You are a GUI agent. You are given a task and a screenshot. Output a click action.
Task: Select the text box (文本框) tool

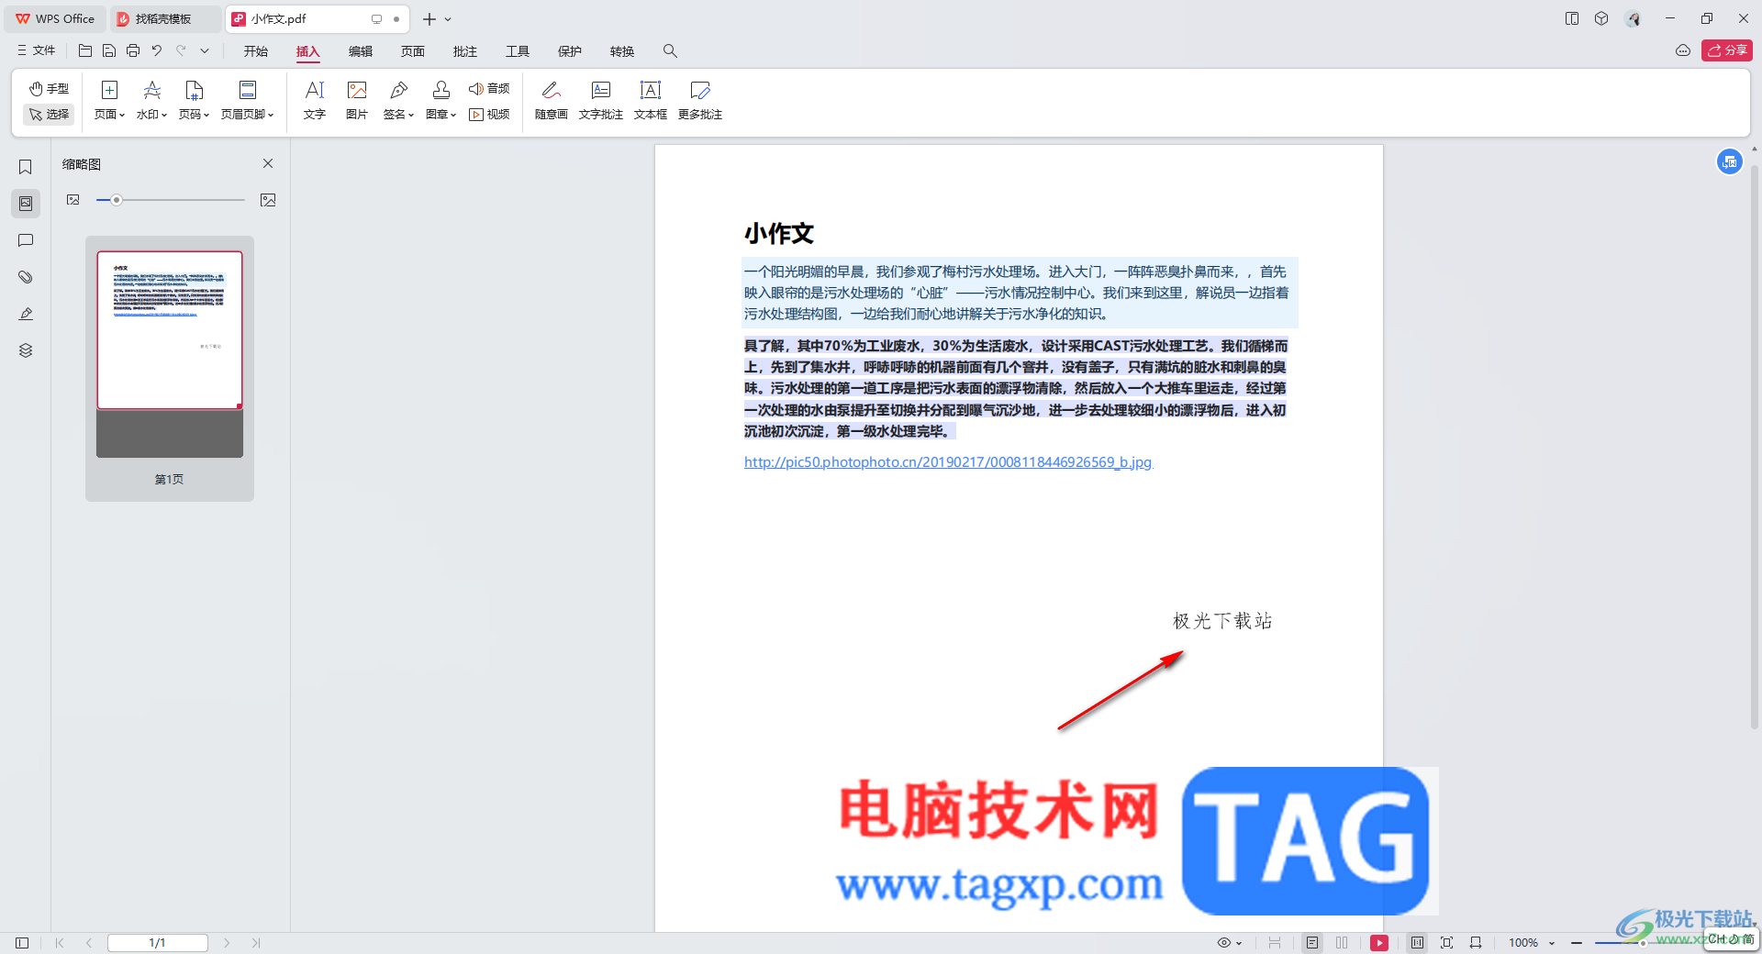651,100
